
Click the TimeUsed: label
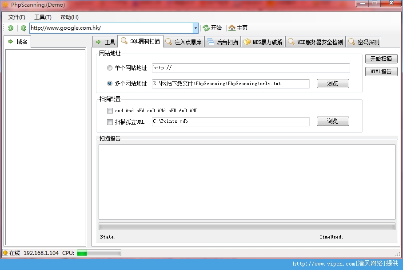[x=331, y=237]
